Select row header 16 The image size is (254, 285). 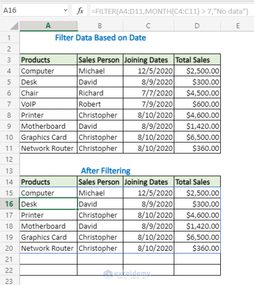click(x=10, y=204)
